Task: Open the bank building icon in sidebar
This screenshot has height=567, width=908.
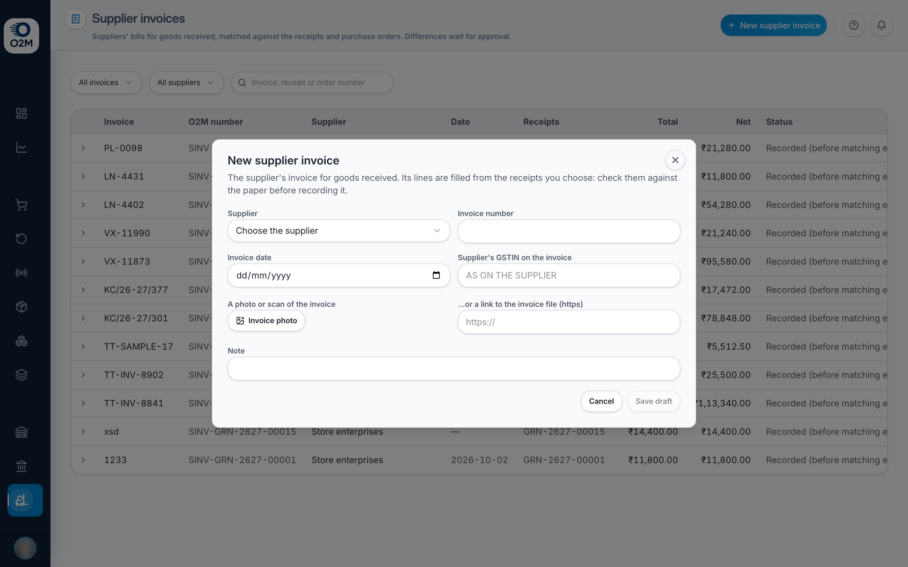Action: point(21,466)
